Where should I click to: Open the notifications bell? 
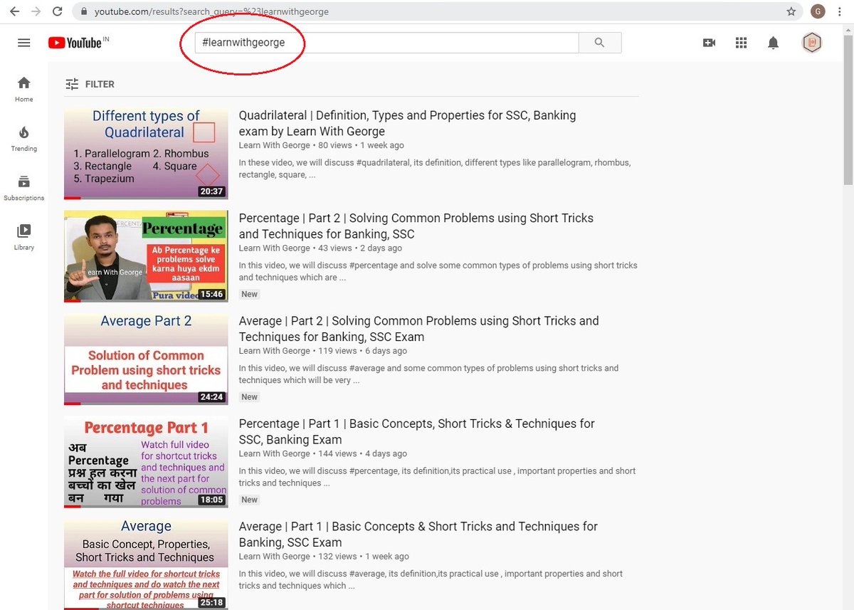coord(773,43)
